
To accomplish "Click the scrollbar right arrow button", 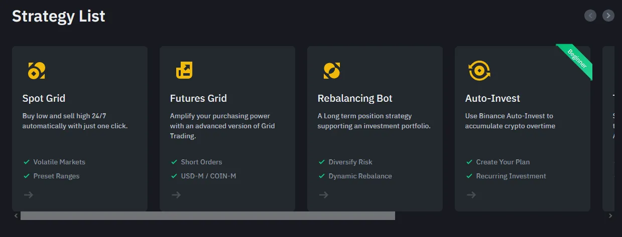I will pos(610,215).
